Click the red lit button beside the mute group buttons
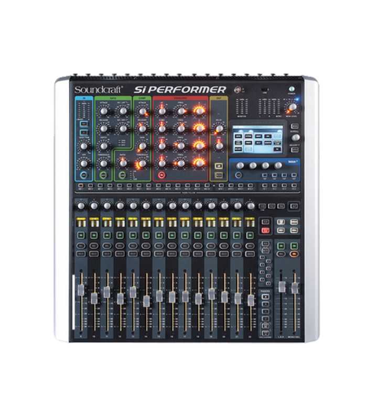The width and height of the screenshot is (367, 419). click(x=265, y=230)
